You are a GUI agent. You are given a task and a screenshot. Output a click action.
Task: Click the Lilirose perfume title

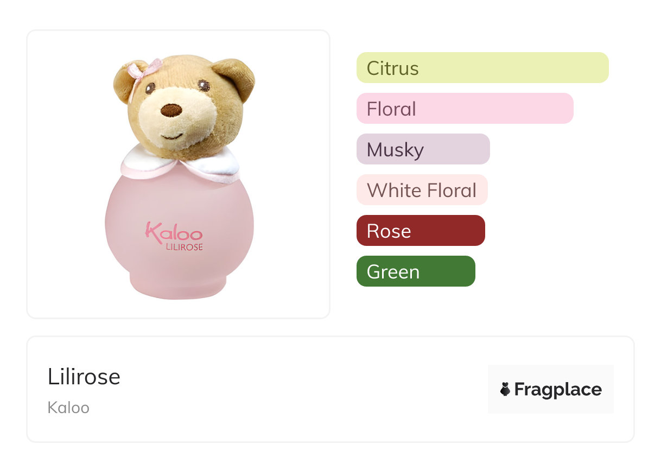click(84, 377)
